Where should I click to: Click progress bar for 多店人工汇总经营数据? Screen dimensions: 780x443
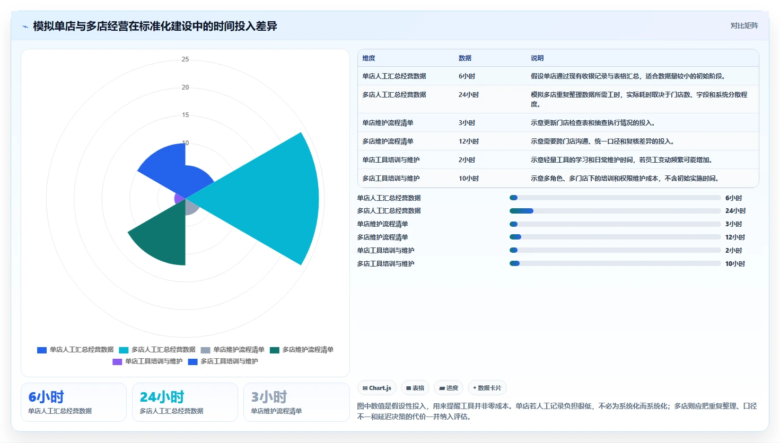615,211
